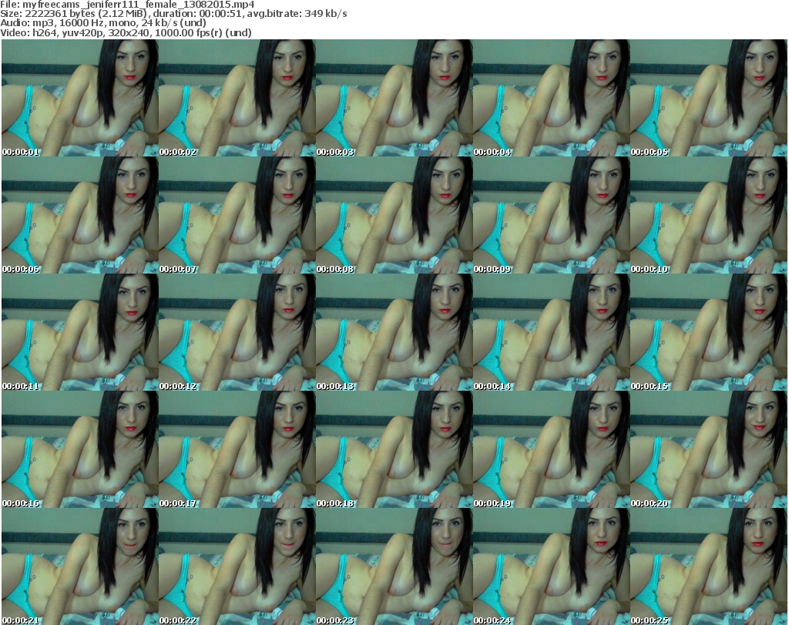Click the frame stamped 00:00:13

pos(394,333)
